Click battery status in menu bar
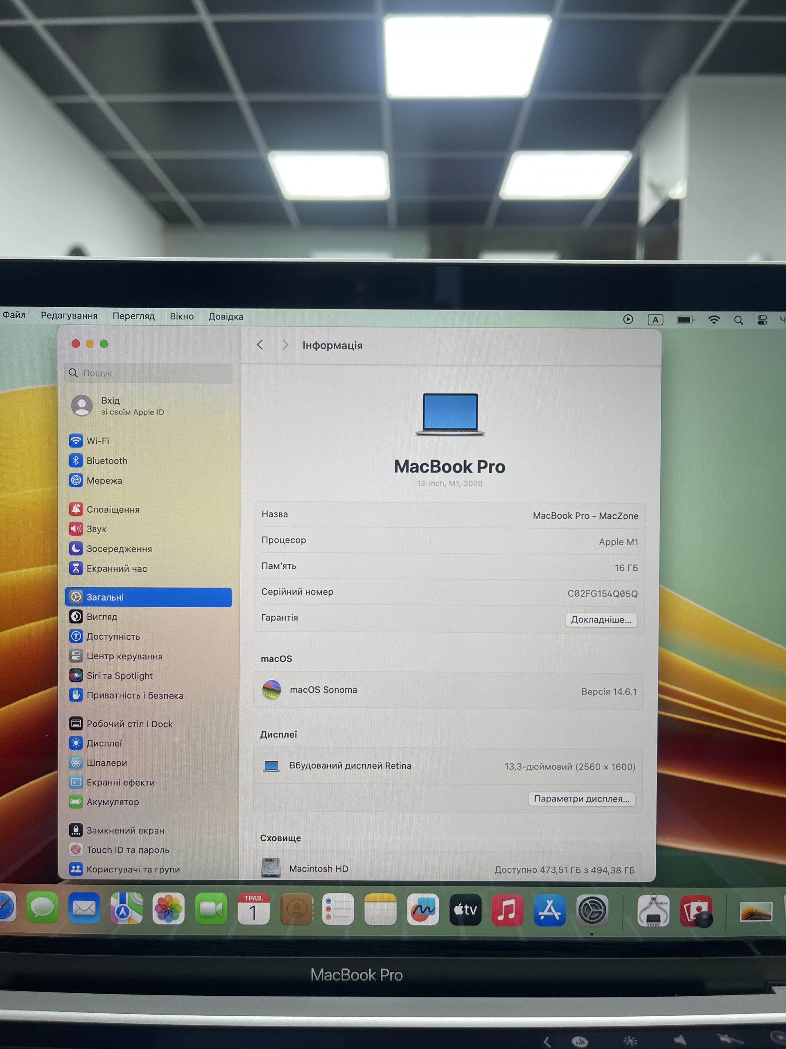The image size is (786, 1049). (686, 320)
